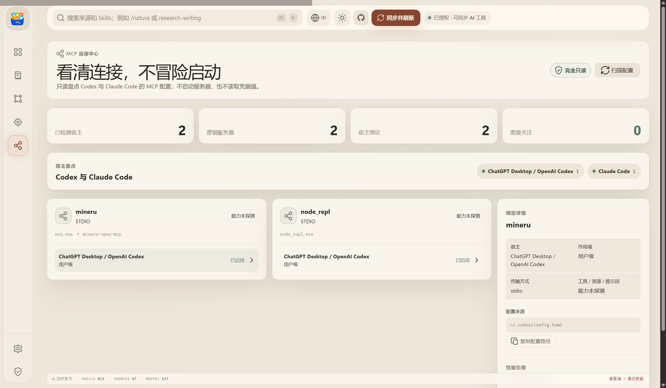Open the document library sidebar icon
Screen dimensions: 666x388
pos(18,75)
